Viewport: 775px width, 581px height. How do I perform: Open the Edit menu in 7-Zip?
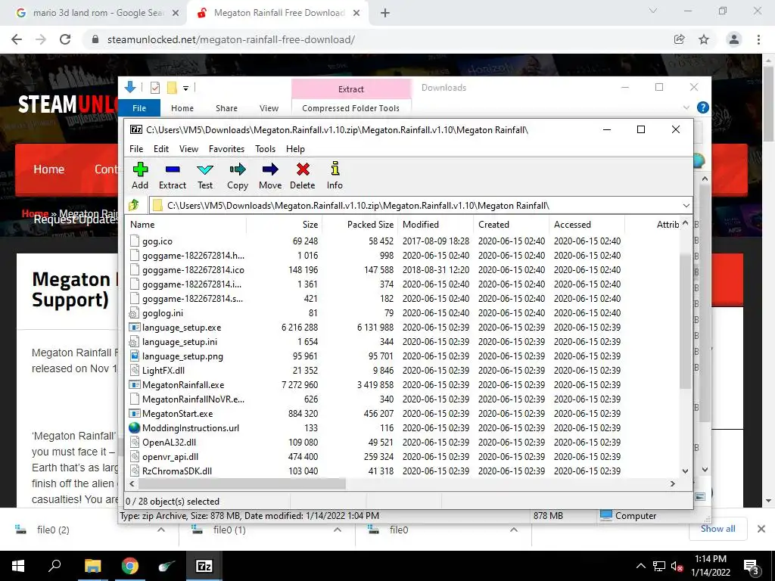pos(161,149)
